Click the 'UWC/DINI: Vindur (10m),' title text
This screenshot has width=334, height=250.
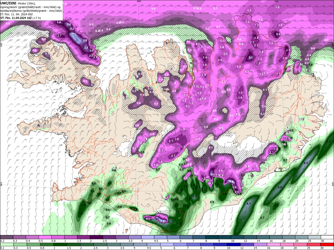coord(17,3)
